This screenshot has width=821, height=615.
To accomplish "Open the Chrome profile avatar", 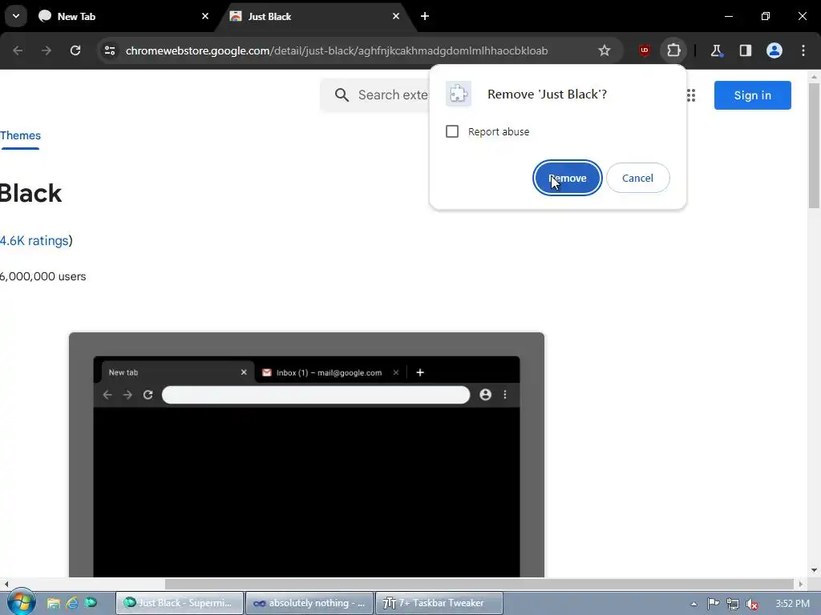I will pyautogui.click(x=774, y=50).
